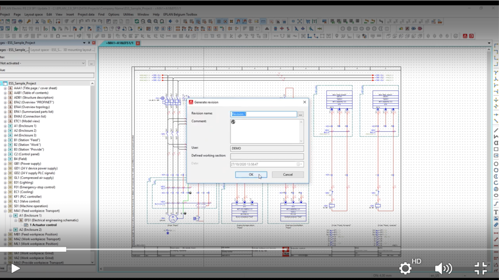
Task: Click the blue Back arrow icon
Action: point(170,22)
